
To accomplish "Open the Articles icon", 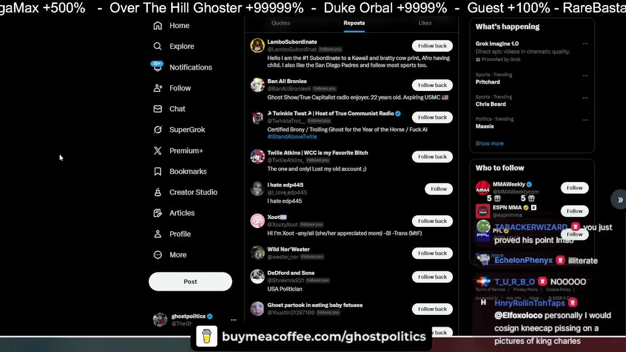I will click(x=157, y=213).
